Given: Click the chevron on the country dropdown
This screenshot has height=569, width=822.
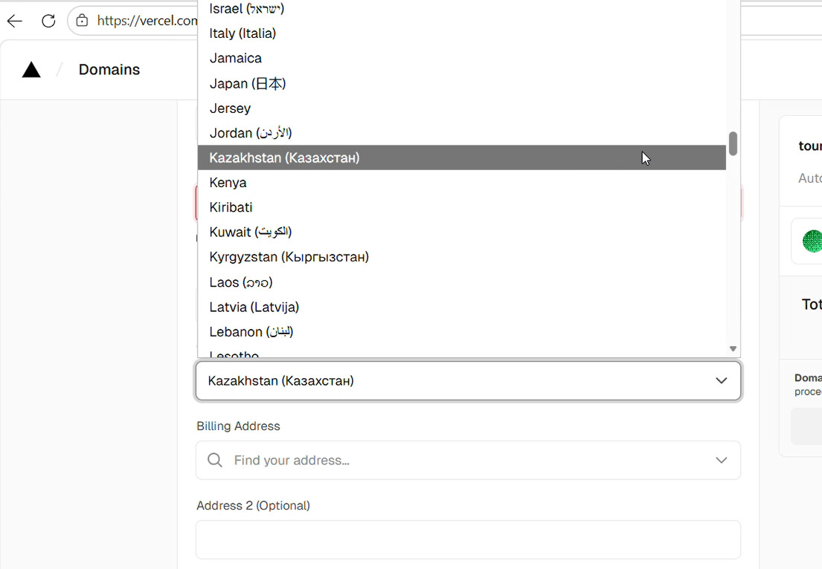Looking at the screenshot, I should tap(722, 380).
